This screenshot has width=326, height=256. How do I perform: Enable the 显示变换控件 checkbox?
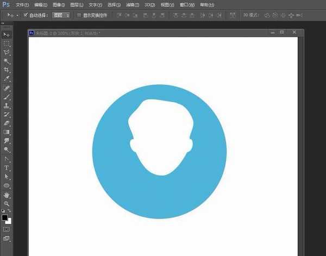coord(79,15)
